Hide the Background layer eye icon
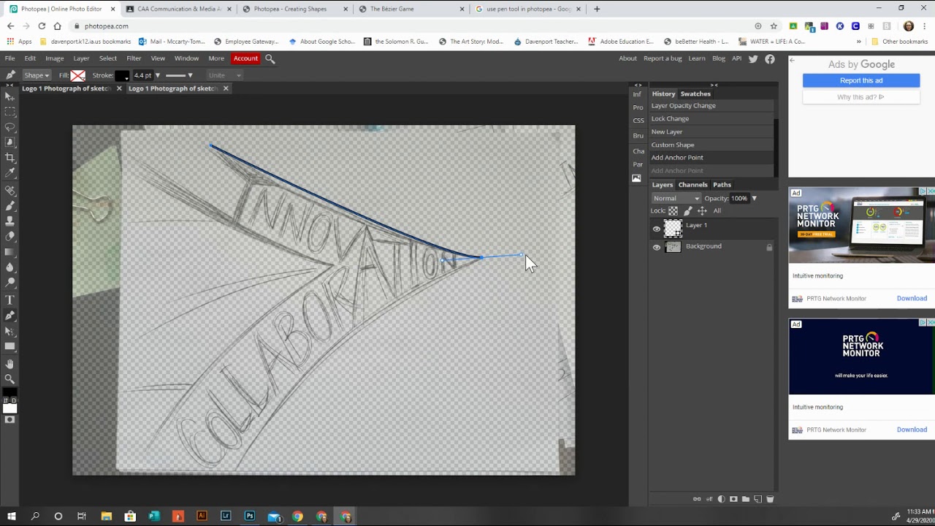 click(656, 248)
